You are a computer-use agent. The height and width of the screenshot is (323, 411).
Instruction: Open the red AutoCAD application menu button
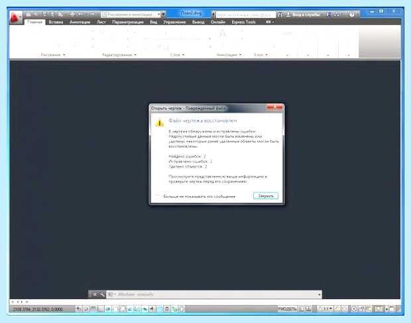tap(15, 17)
